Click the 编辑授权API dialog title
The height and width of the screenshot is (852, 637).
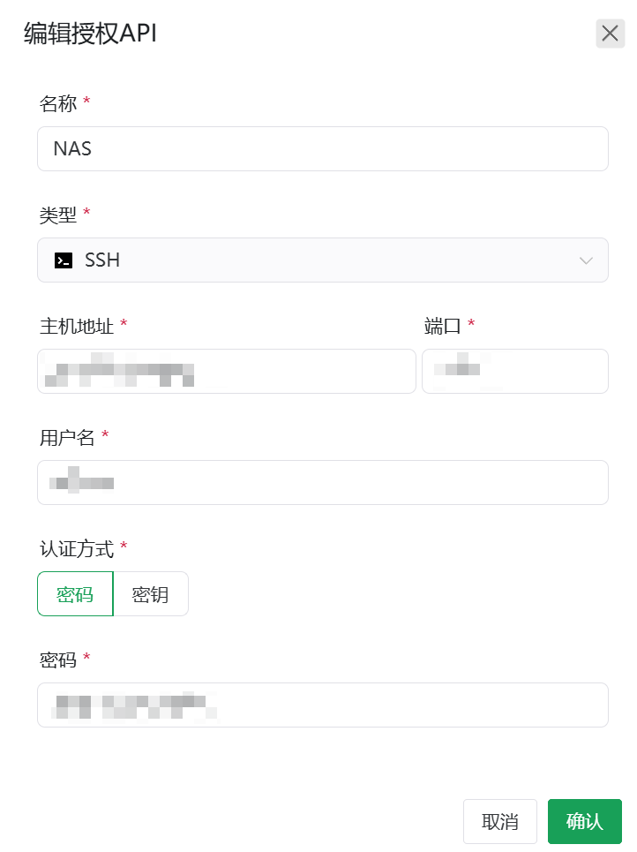pyautogui.click(x=90, y=34)
